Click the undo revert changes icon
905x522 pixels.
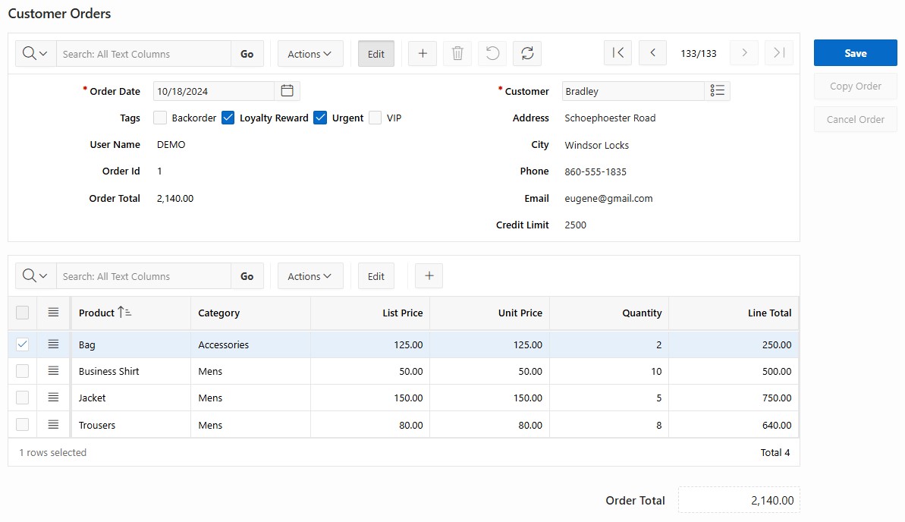(492, 54)
